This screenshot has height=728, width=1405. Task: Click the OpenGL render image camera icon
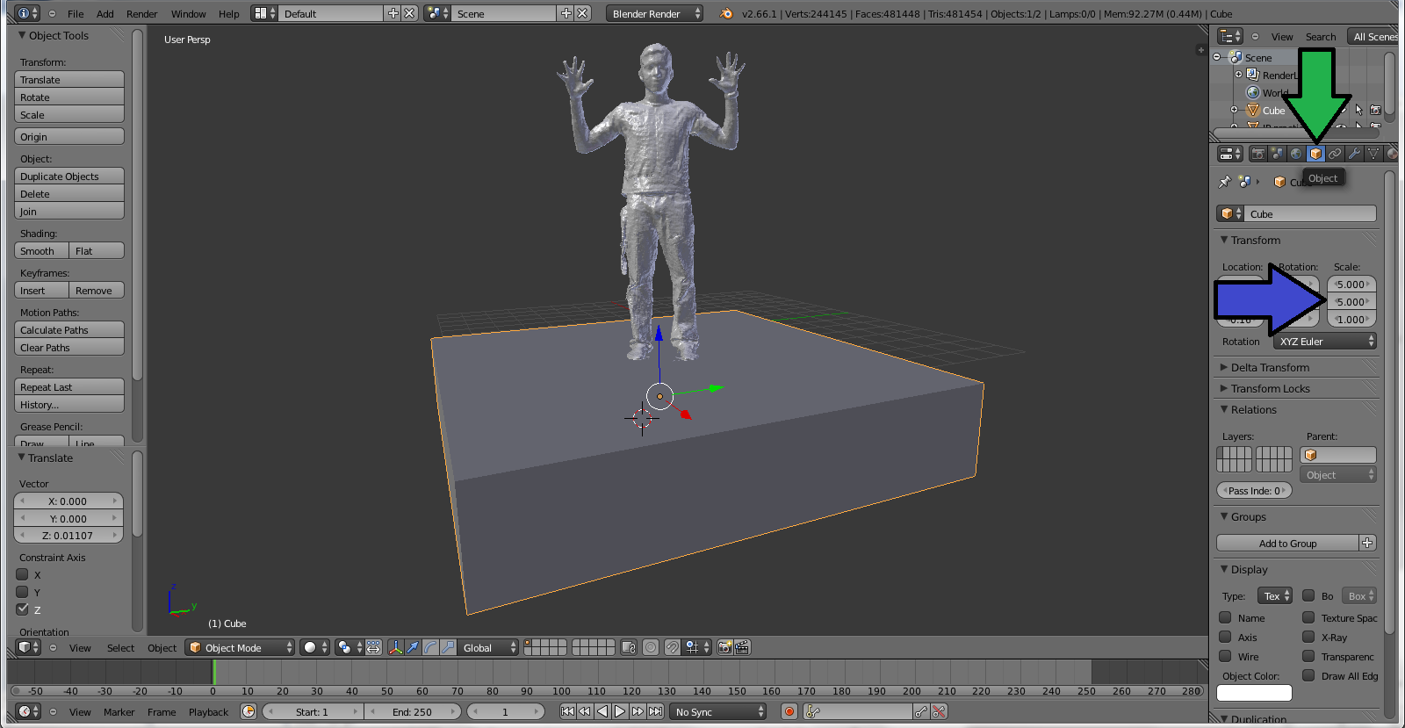coord(724,647)
